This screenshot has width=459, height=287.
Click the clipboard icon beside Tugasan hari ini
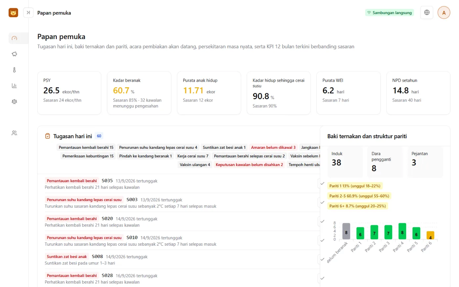click(48, 136)
